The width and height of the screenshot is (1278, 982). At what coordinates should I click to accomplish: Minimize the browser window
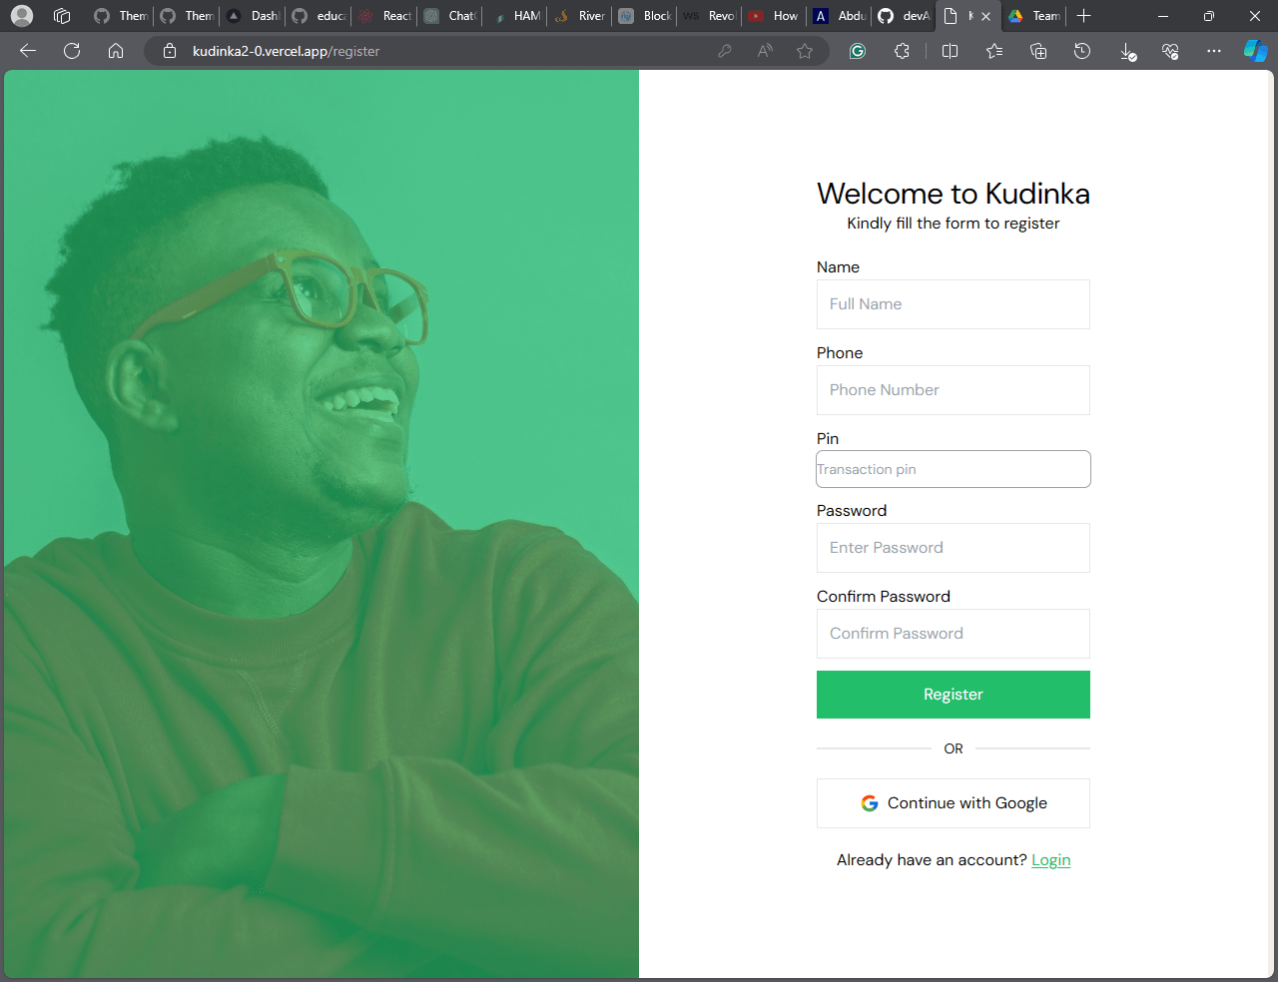[x=1163, y=16]
